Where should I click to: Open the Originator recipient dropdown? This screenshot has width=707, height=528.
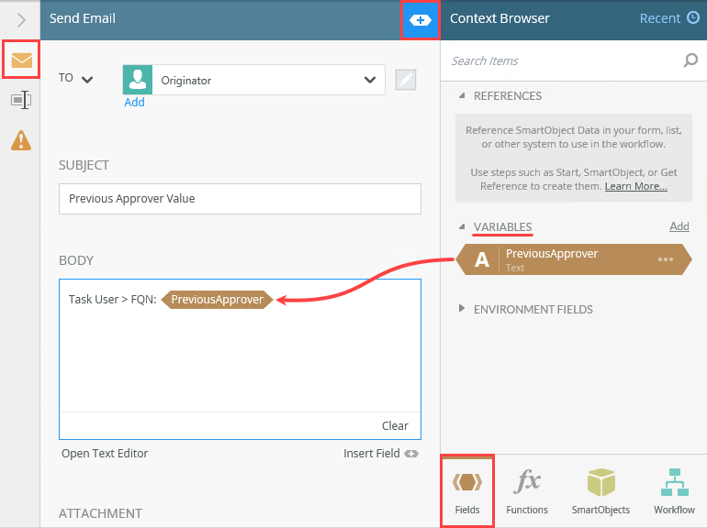click(370, 80)
